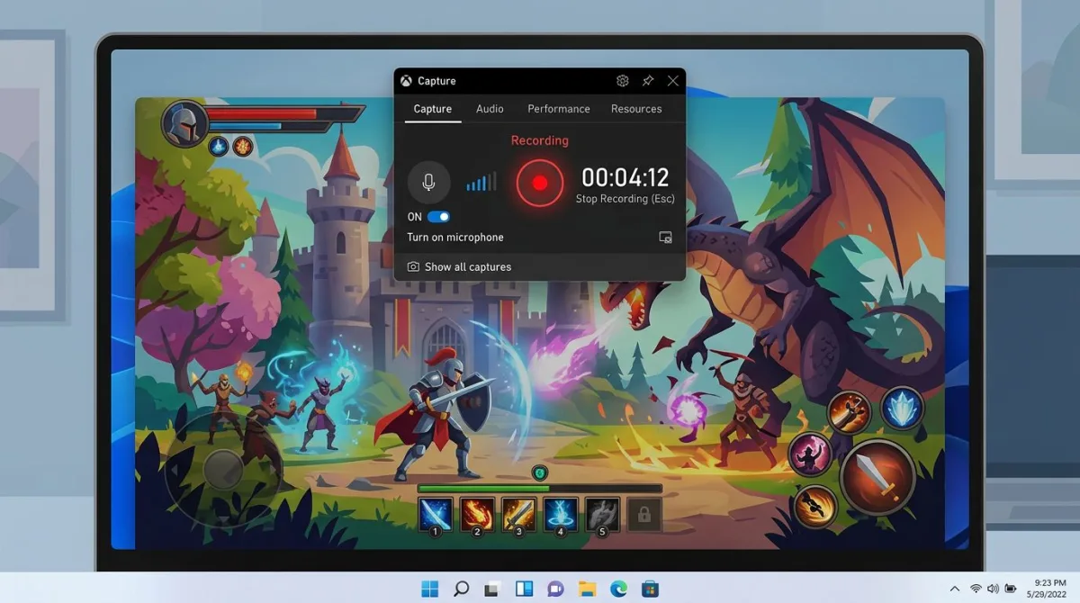This screenshot has height=603, width=1080.
Task: Click the blue audio level bars
Action: [x=481, y=183]
